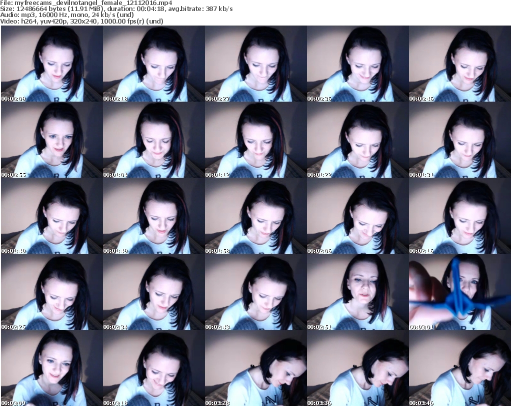Click the 00:02:06 timestamp label
The height and width of the screenshot is (406, 512).
(x=319, y=251)
